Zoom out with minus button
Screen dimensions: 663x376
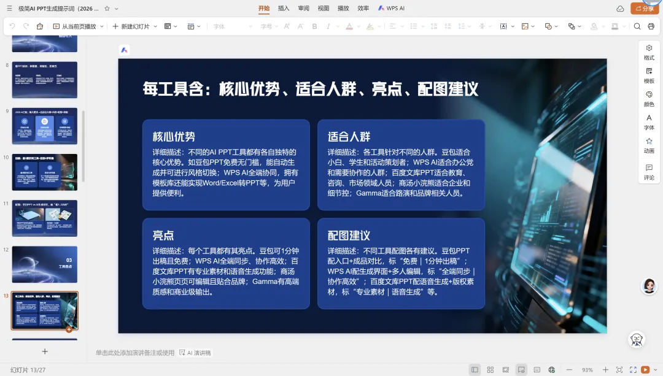[x=570, y=370]
